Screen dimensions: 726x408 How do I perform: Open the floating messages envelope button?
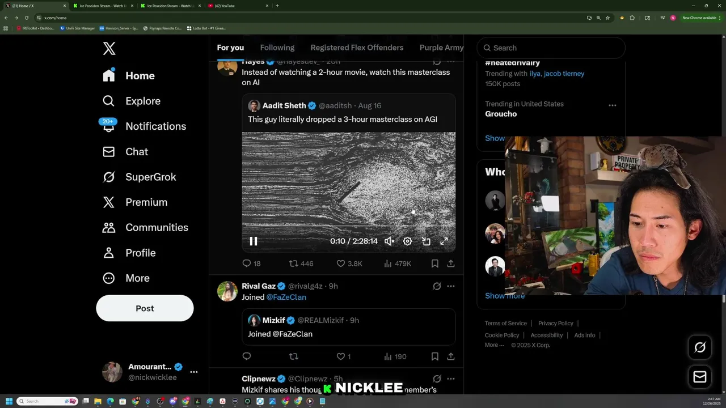700,377
